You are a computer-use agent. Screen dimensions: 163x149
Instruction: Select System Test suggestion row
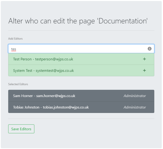[x=81, y=71]
